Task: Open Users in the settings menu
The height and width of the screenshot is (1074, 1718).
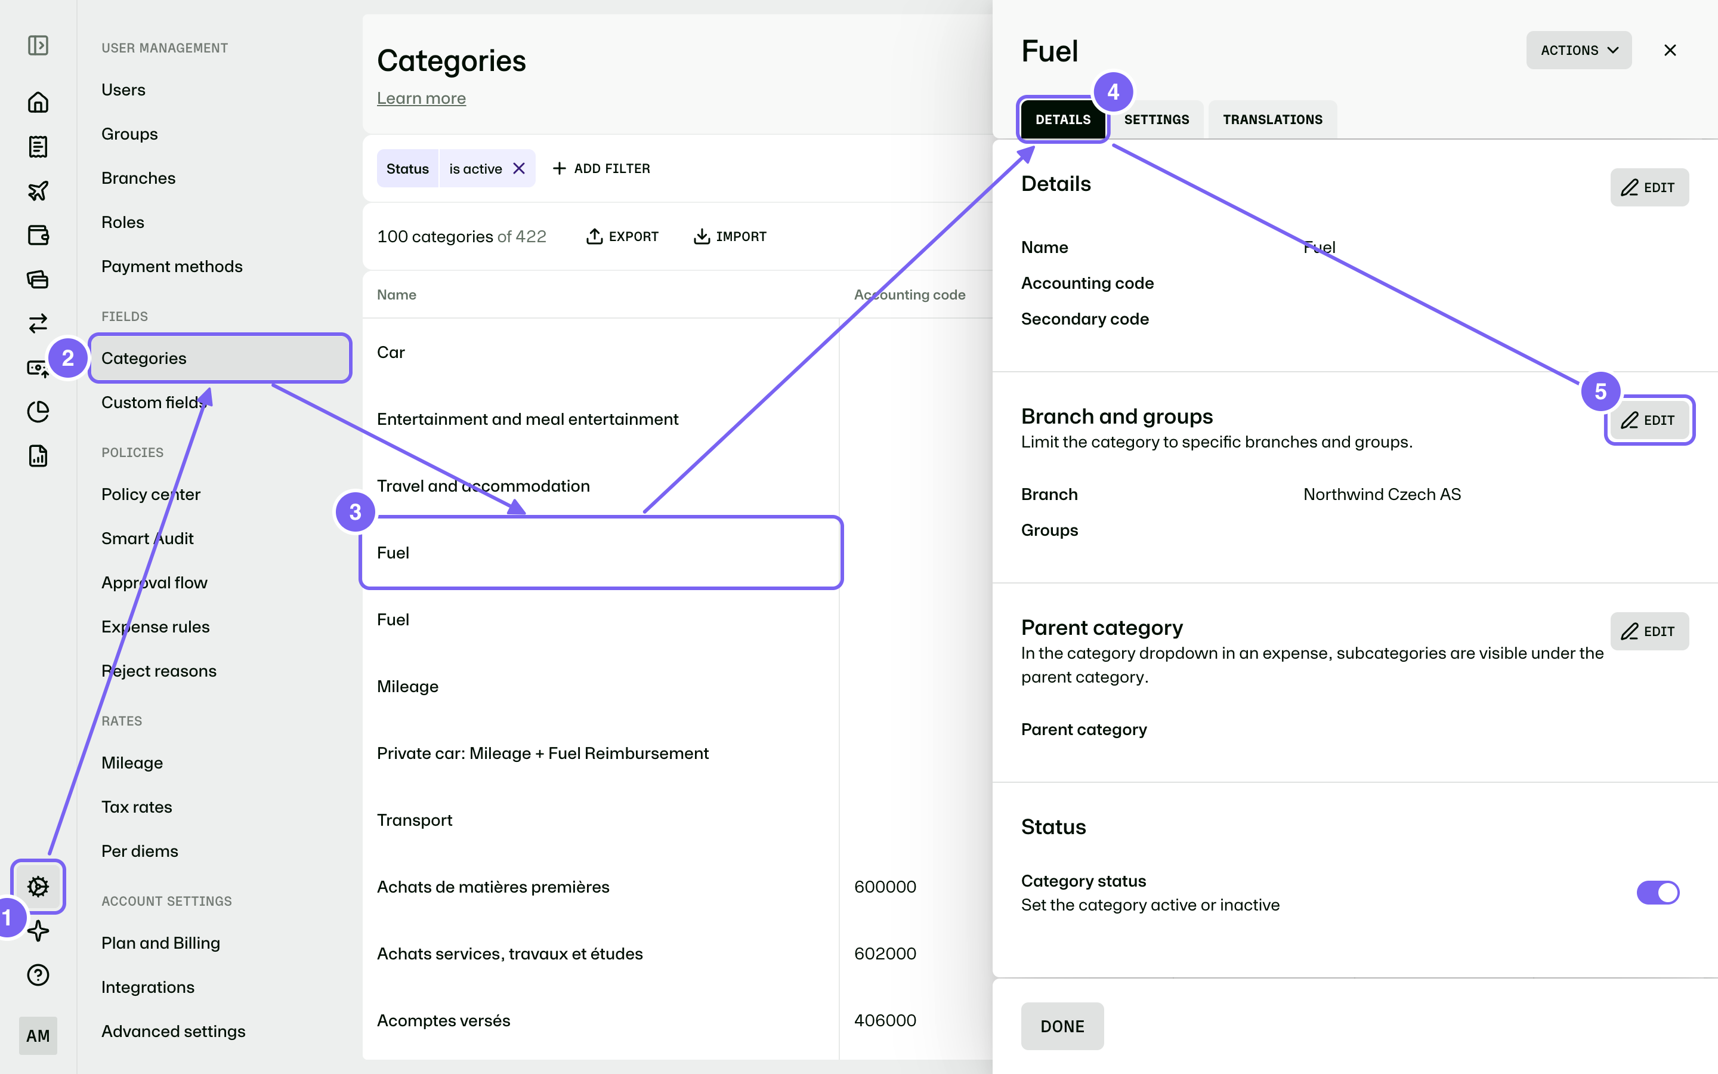Action: pos(123,89)
